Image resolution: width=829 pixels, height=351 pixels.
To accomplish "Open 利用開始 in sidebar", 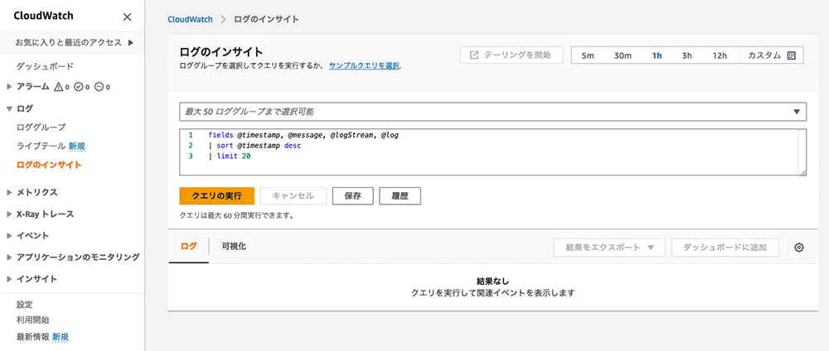I will pyautogui.click(x=33, y=320).
